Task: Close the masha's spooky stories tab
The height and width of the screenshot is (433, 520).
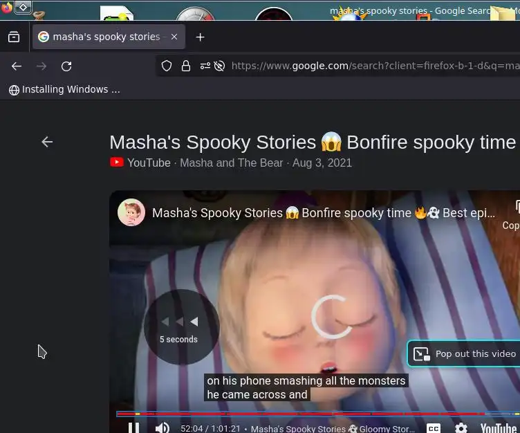Action: (x=174, y=37)
